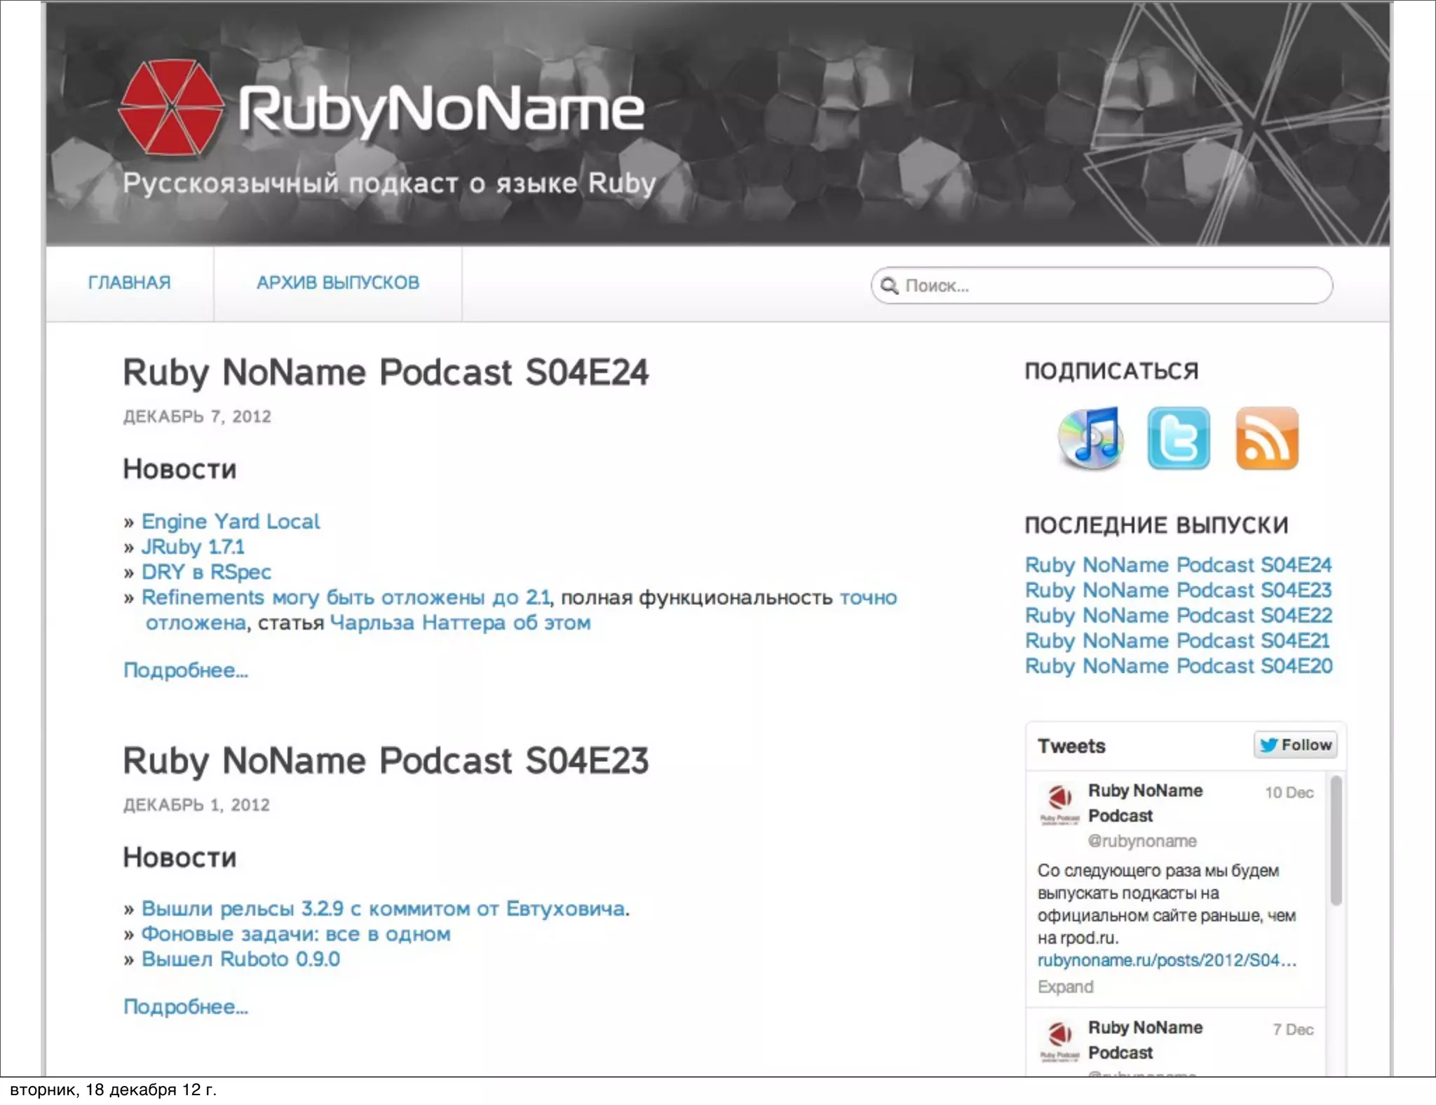The height and width of the screenshot is (1105, 1436).
Task: Open the Ruby NoName Podcast S04E23 heading
Action: (x=386, y=761)
